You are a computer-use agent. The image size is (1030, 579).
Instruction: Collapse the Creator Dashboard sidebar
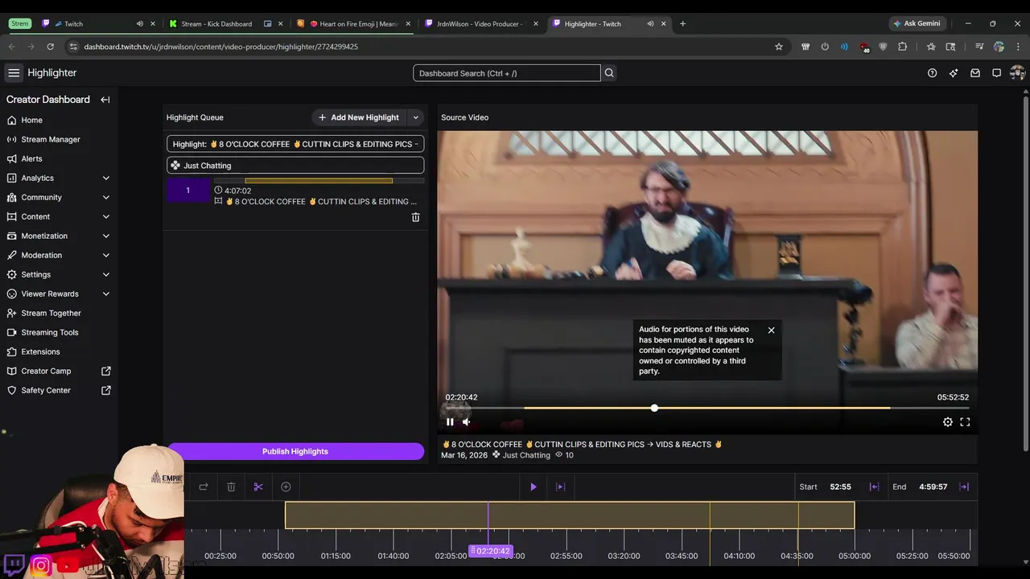pyautogui.click(x=105, y=100)
